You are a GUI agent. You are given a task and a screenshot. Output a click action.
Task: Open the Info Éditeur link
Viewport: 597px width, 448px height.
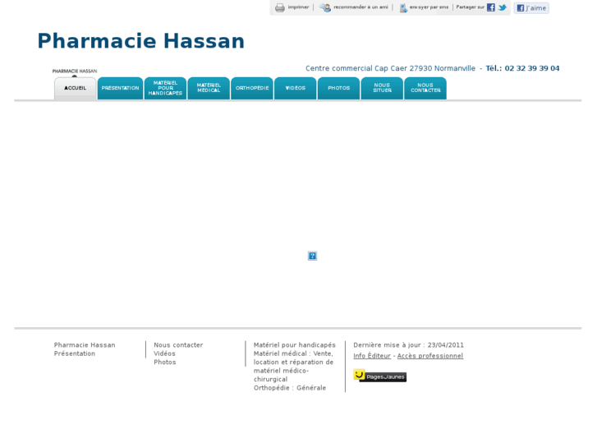372,356
